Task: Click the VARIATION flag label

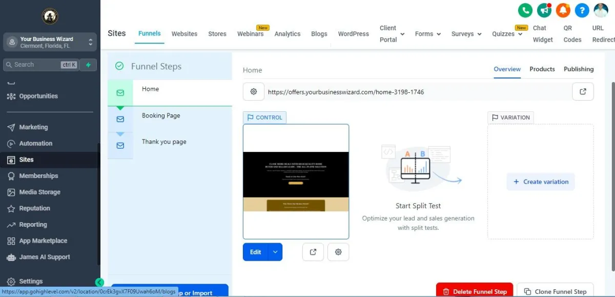Action: 510,117
